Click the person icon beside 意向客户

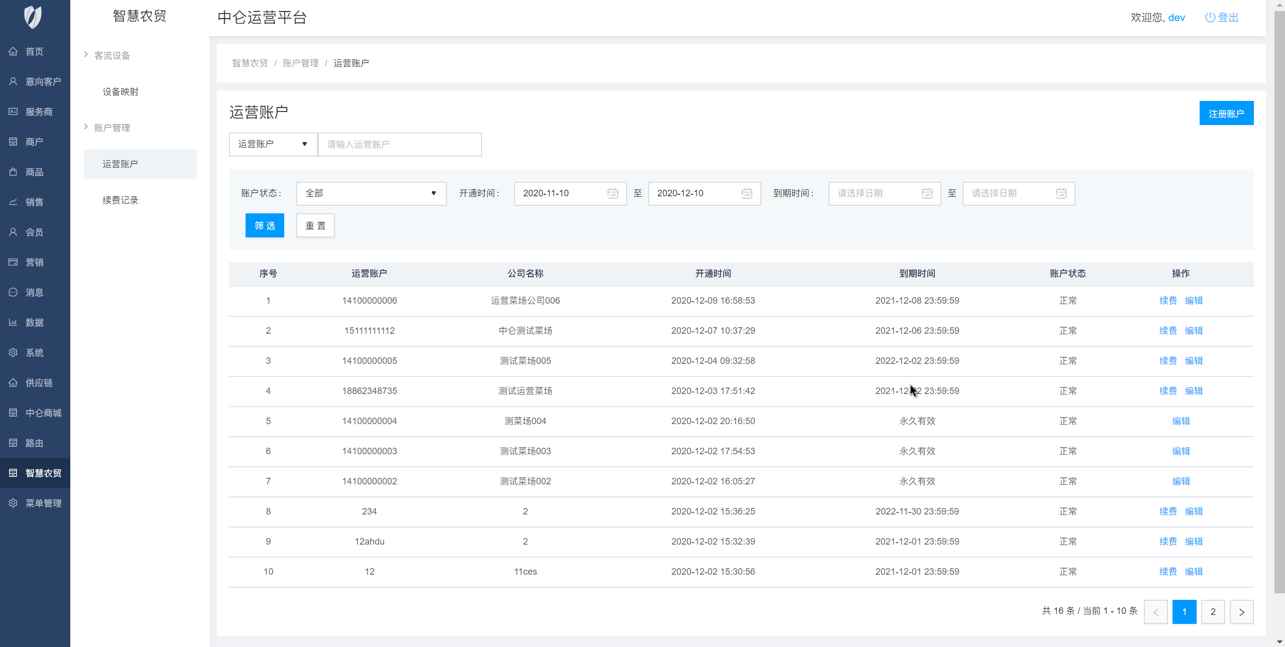pos(13,81)
